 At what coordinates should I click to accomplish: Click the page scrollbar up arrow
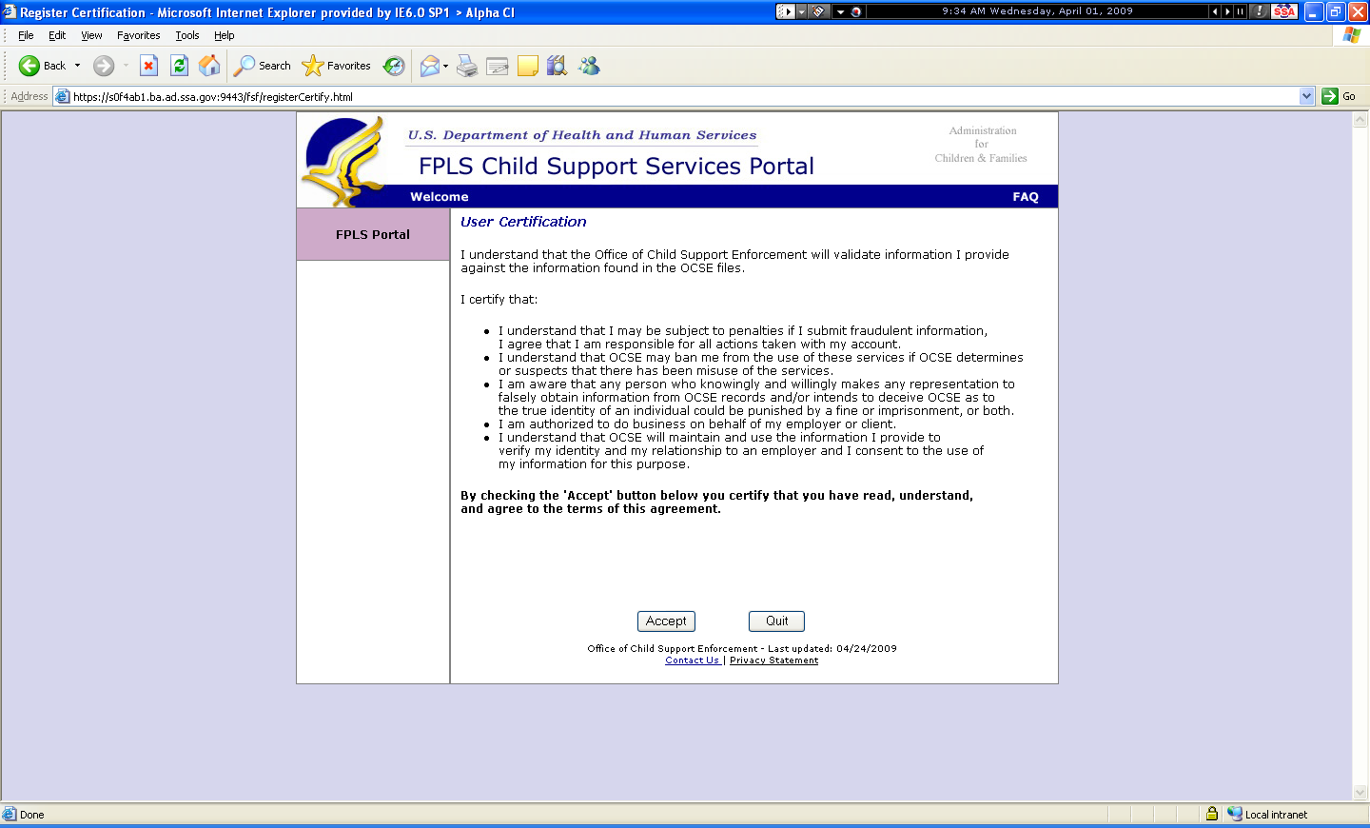click(1360, 120)
